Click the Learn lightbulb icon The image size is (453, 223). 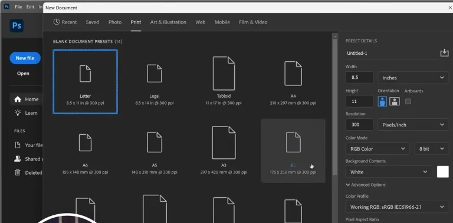pos(18,113)
